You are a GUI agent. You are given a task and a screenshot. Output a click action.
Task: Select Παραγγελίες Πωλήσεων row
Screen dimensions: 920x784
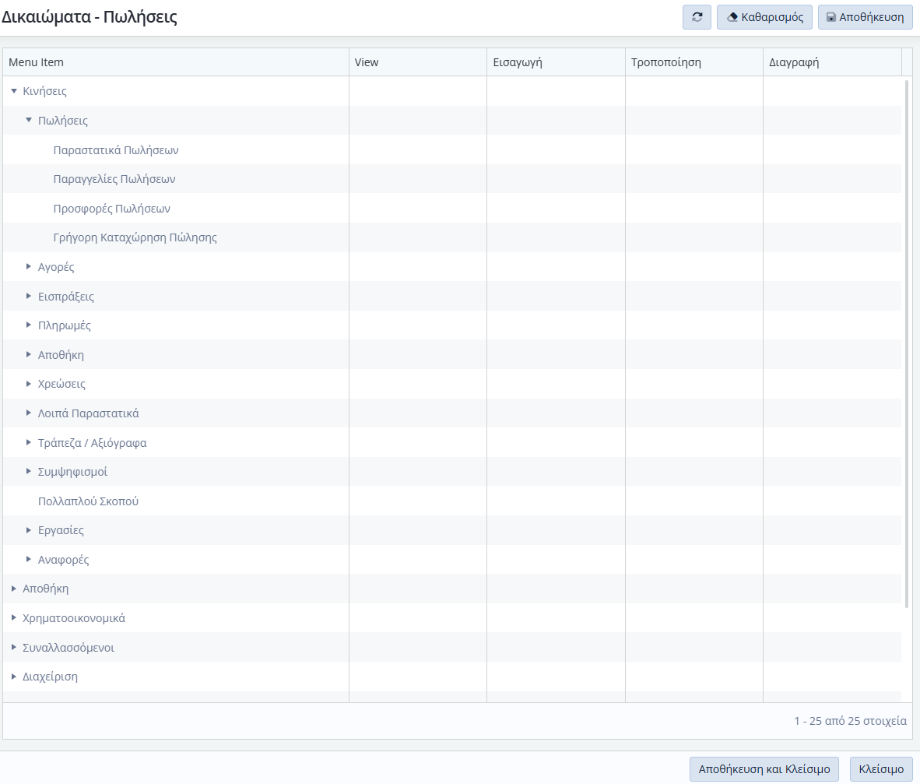click(451, 179)
